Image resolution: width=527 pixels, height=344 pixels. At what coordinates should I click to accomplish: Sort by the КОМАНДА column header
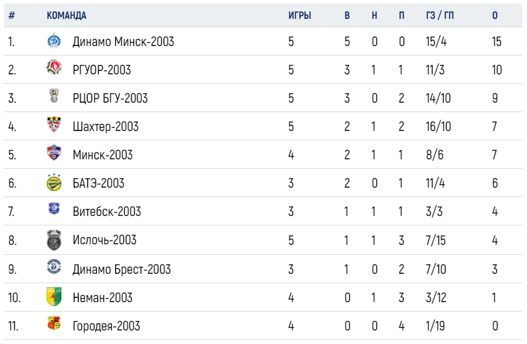click(x=67, y=15)
